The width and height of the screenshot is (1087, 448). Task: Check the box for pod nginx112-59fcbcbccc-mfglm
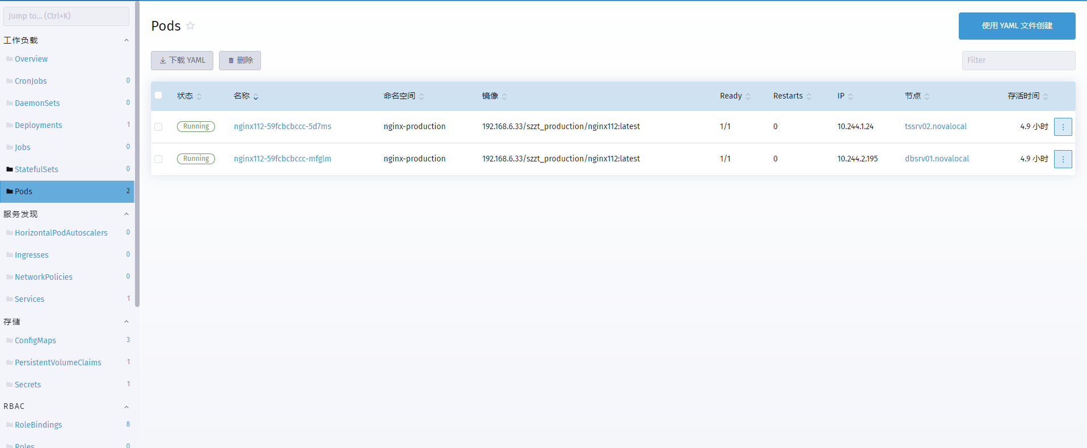coord(158,159)
